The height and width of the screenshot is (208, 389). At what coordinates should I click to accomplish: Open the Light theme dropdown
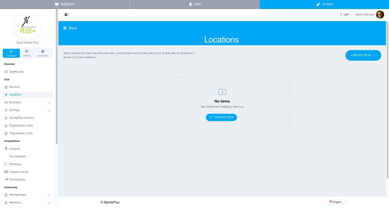(x=346, y=14)
